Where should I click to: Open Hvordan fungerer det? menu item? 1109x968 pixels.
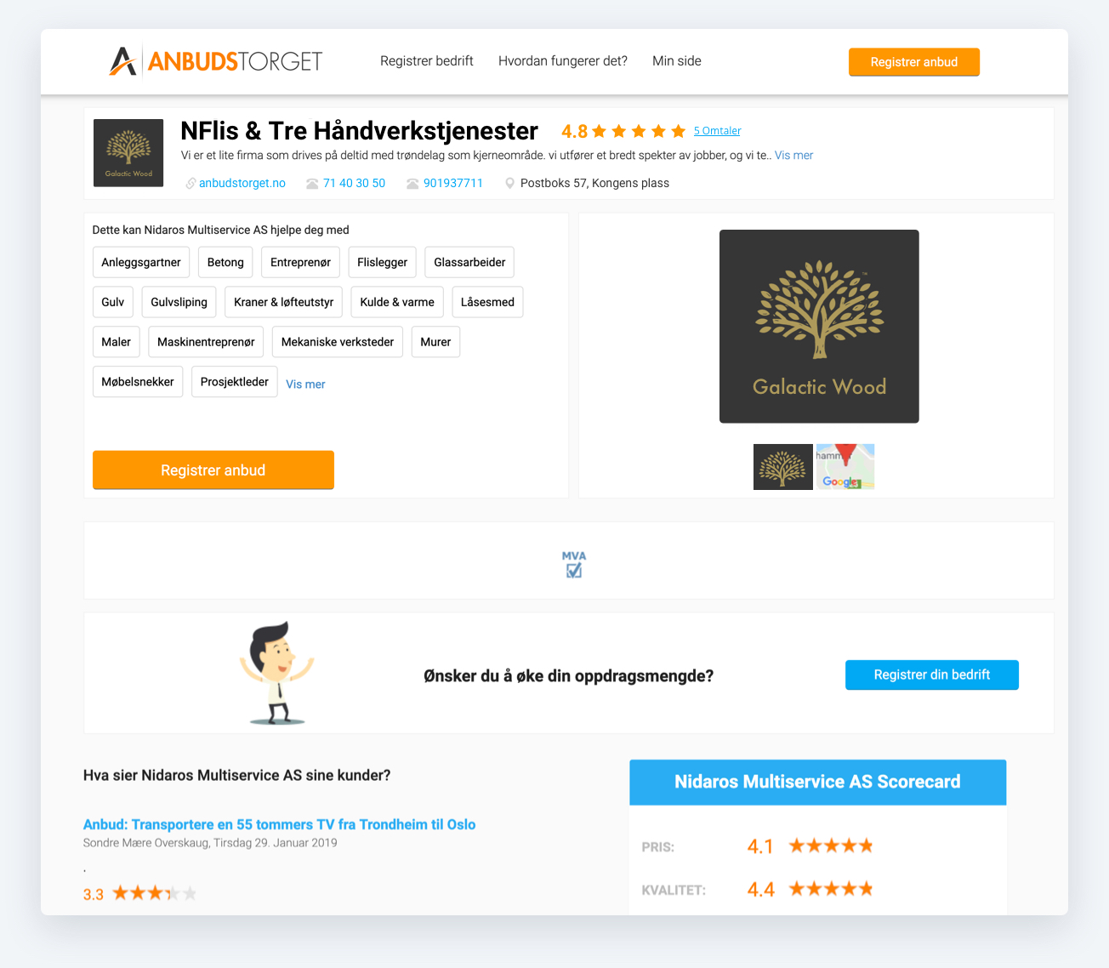coord(563,61)
